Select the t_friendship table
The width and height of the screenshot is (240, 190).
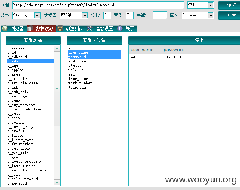click(30, 144)
